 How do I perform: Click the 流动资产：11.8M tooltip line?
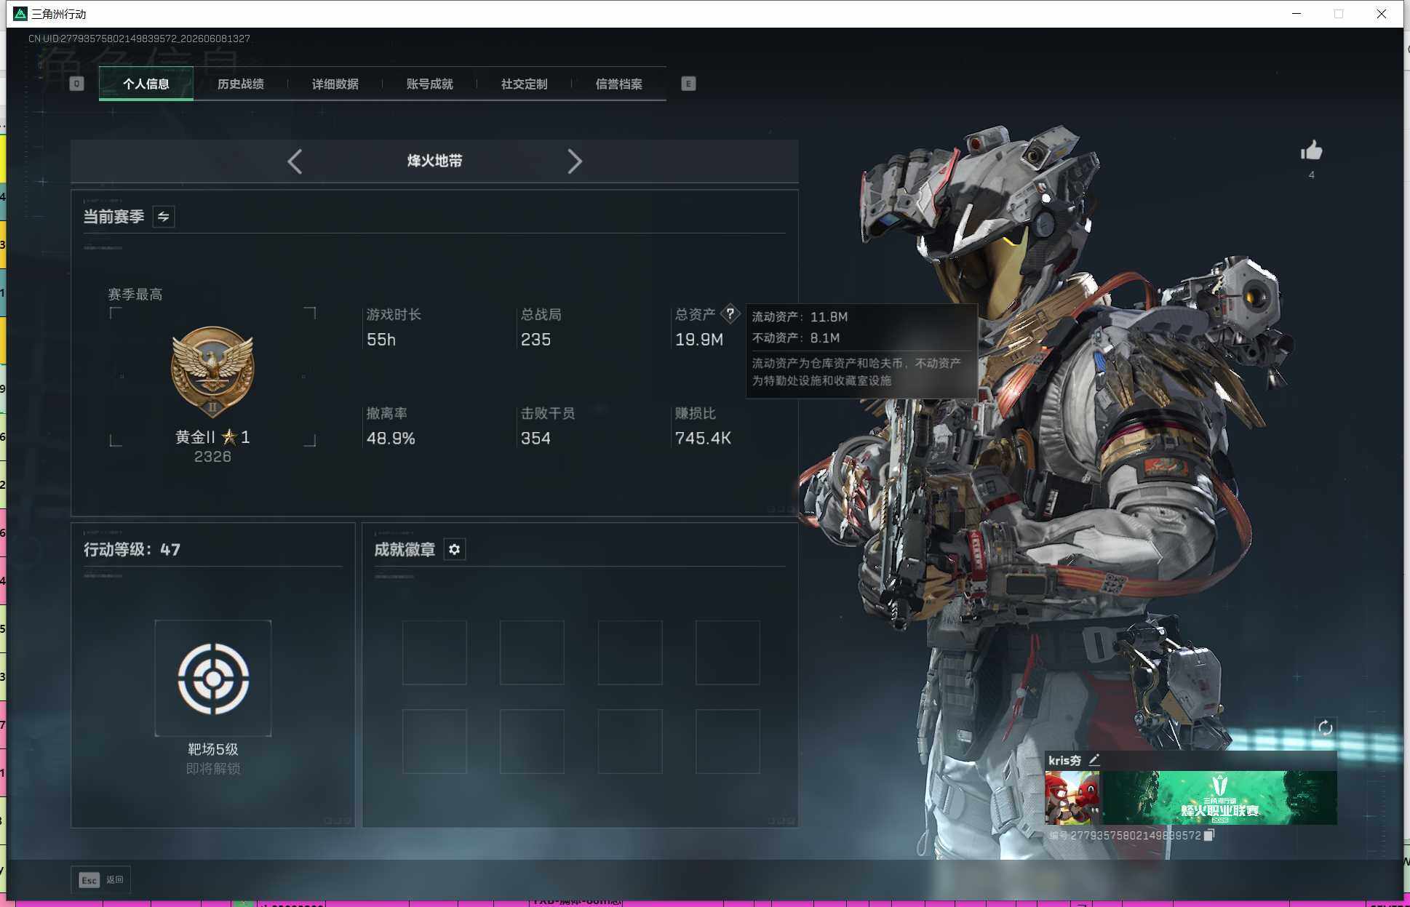(x=800, y=317)
